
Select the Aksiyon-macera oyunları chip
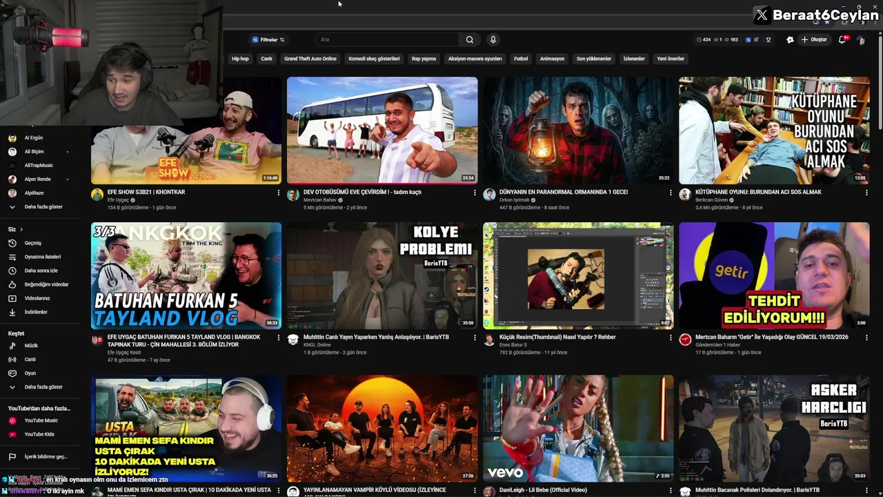[475, 59]
